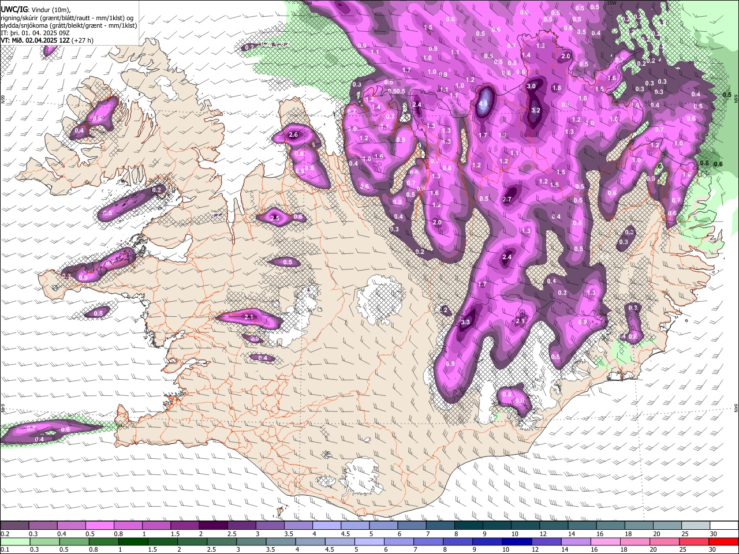Image resolution: width=739 pixels, height=554 pixels.
Task: Select the valid time 'VT: Mið. 02.04.2025 12Z'
Action: pyautogui.click(x=35, y=40)
